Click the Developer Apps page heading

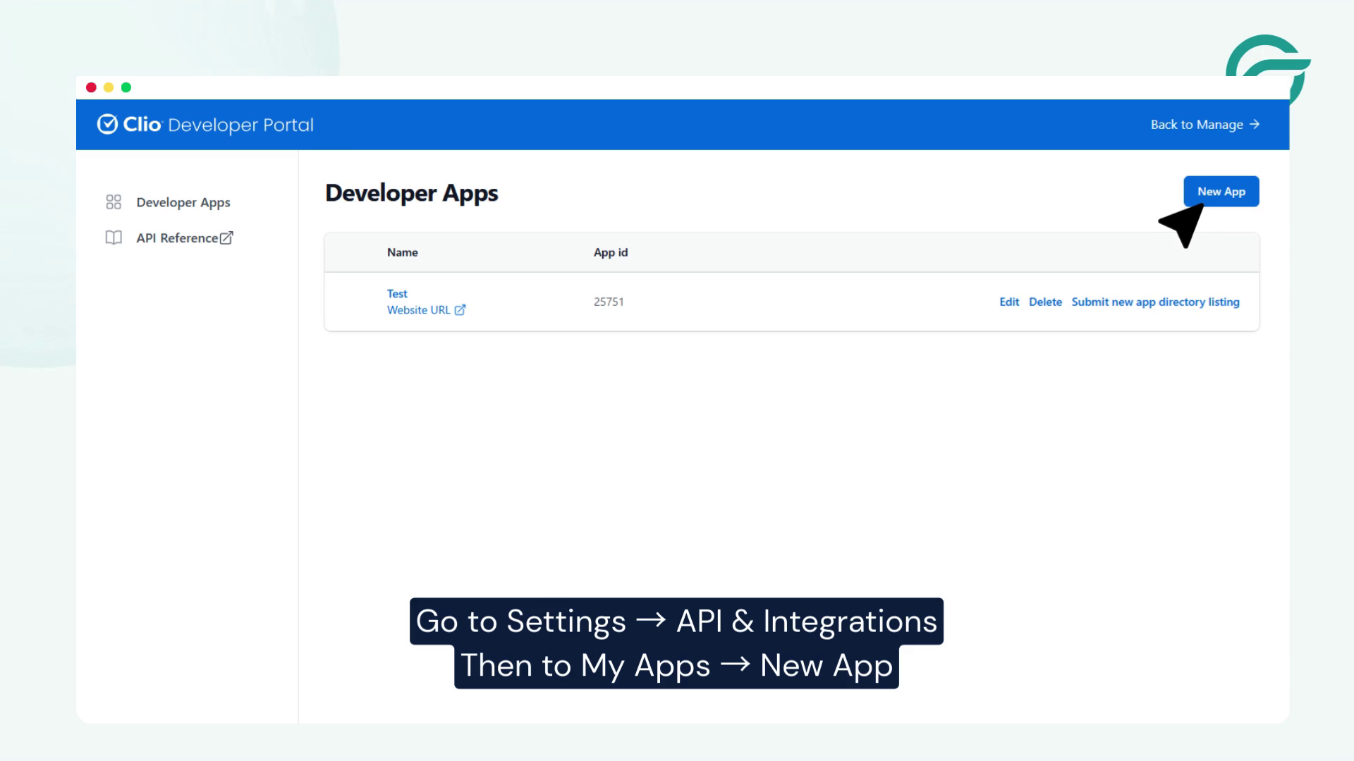click(411, 192)
